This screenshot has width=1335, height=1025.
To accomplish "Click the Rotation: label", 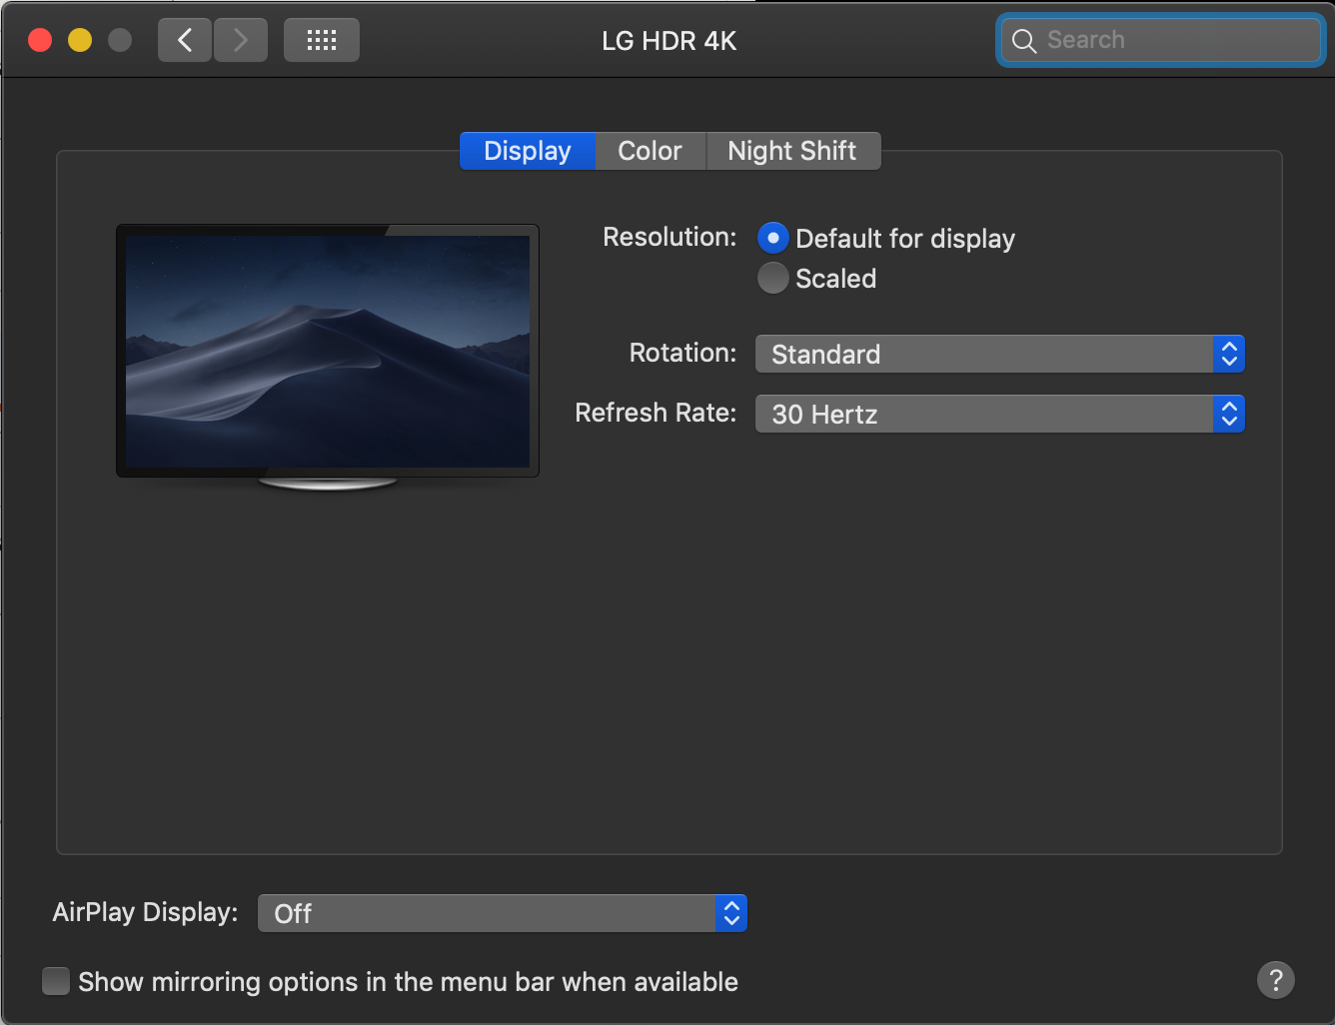I will point(682,353).
